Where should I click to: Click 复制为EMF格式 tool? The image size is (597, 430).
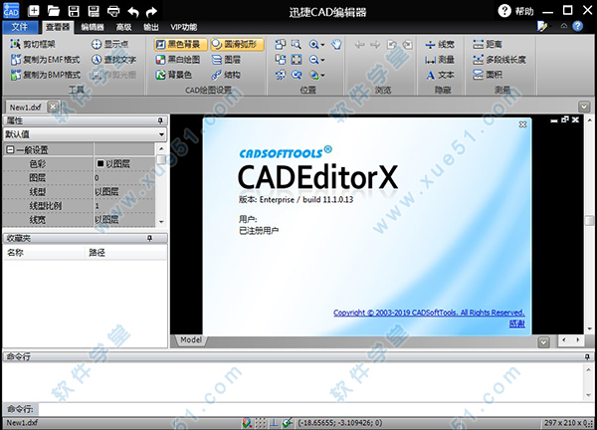pyautogui.click(x=46, y=60)
